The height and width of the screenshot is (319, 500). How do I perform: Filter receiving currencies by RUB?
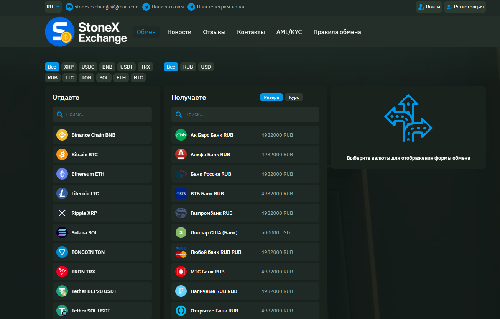point(188,67)
